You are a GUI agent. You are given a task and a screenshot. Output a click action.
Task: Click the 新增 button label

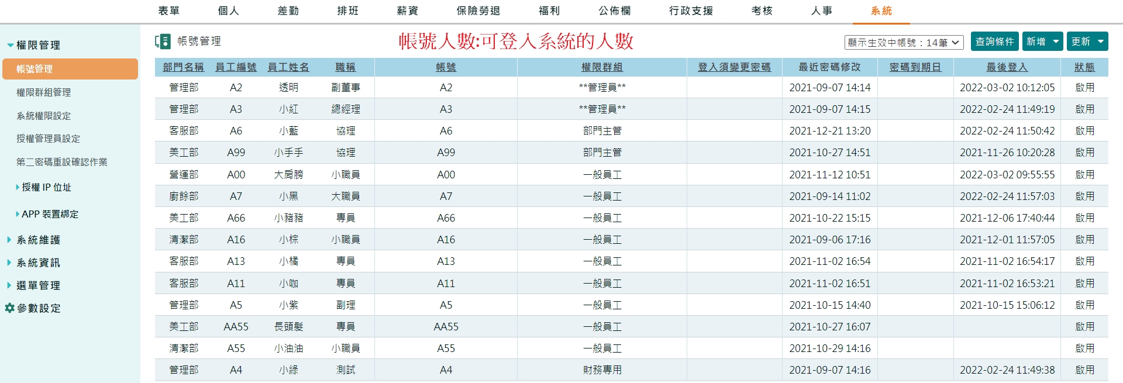point(1036,42)
